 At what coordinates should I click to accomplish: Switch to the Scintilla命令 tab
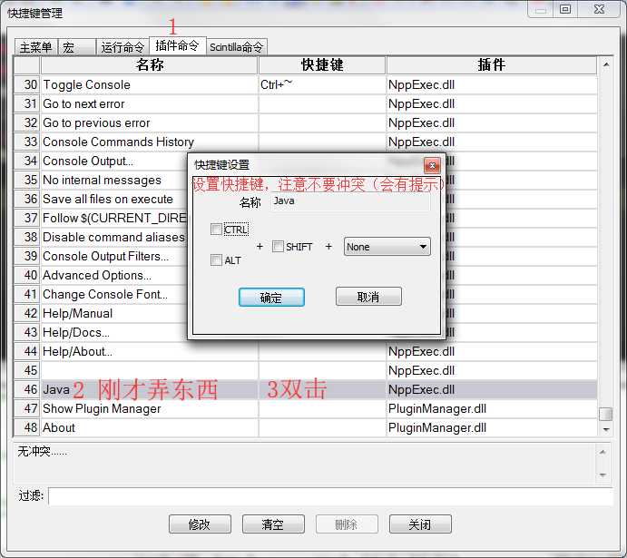tap(236, 47)
